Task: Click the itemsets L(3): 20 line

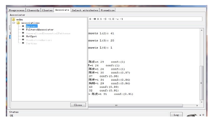Action: pos(101,40)
